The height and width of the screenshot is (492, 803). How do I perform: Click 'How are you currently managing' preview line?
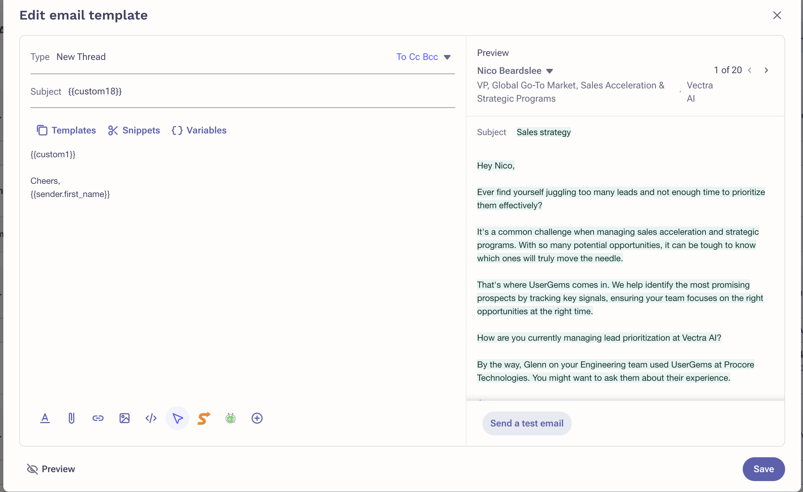click(x=599, y=338)
